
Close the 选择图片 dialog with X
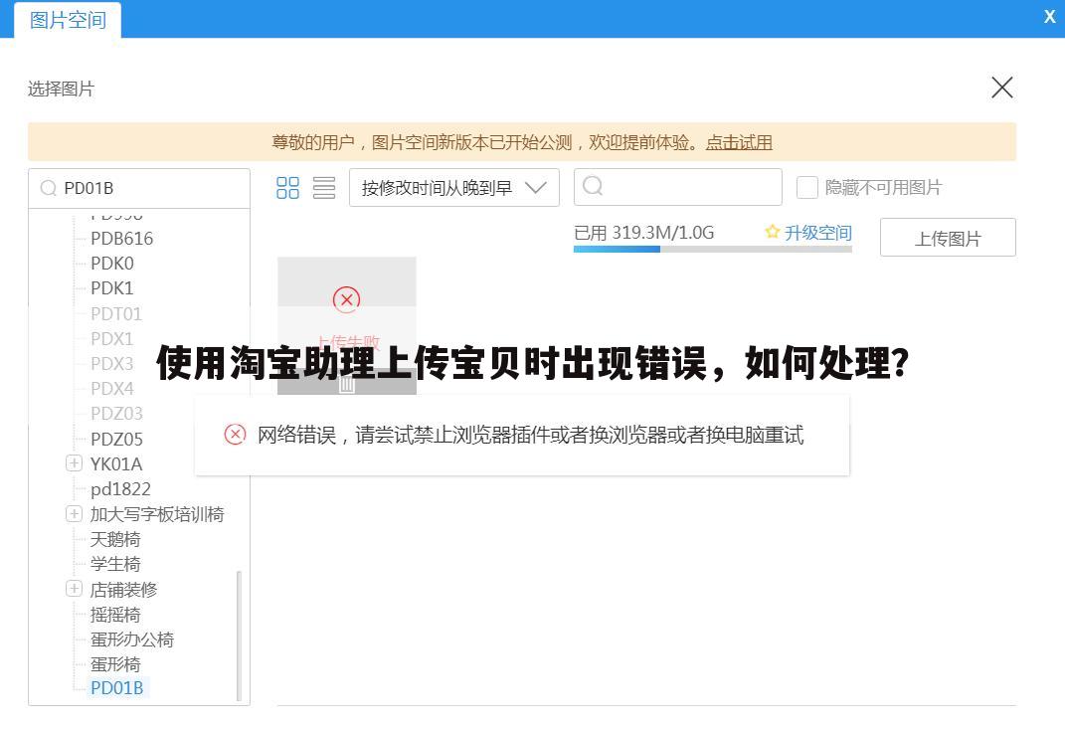[x=1001, y=88]
